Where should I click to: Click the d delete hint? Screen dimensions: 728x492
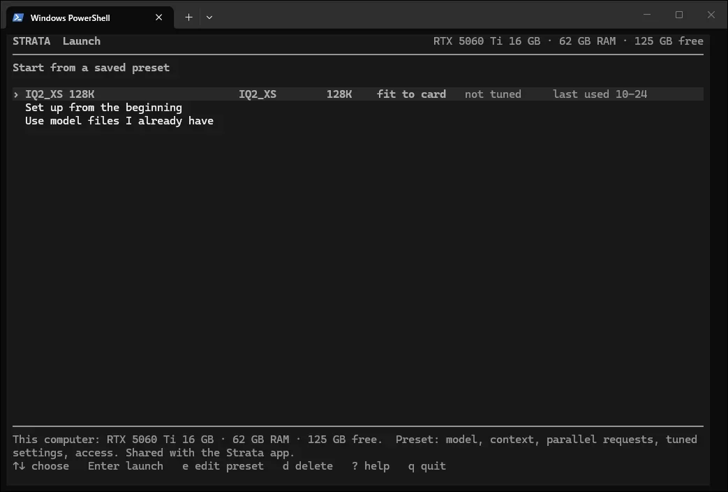click(x=307, y=466)
